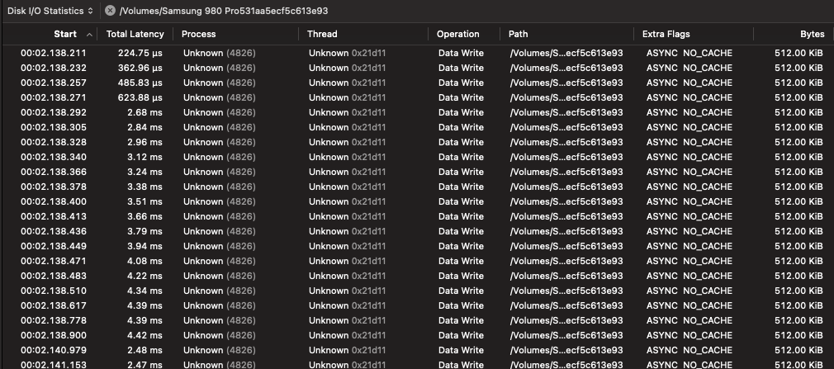Sort the table by Thread column
This screenshot has width=834, height=369.
[x=322, y=34]
